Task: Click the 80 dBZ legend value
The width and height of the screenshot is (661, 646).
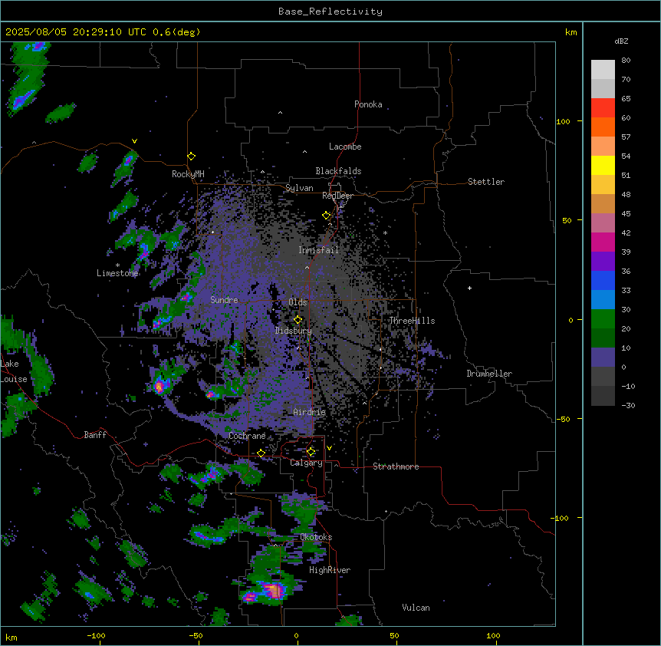Action: pyautogui.click(x=626, y=61)
